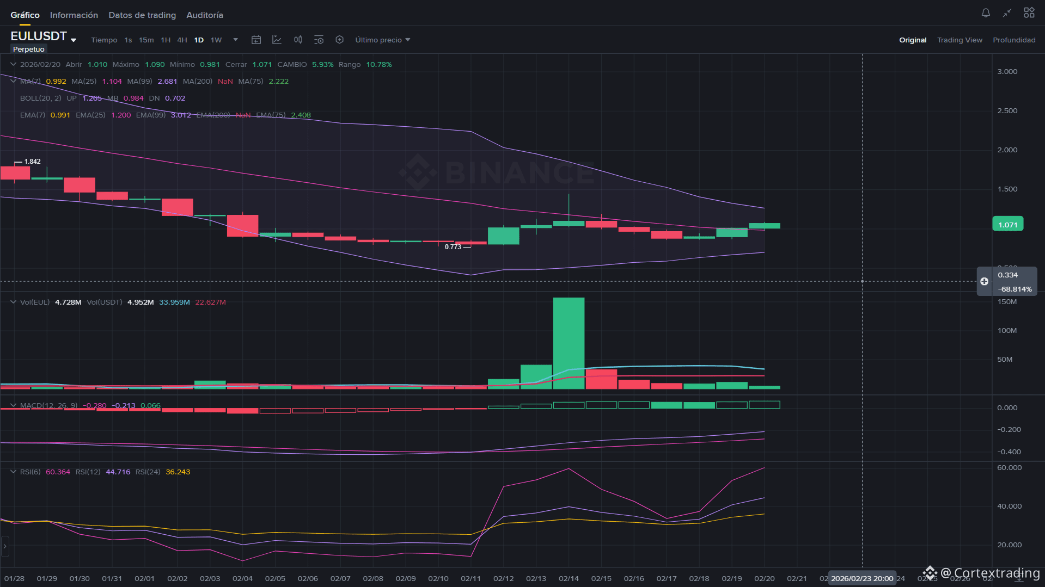
Task: Click the small arrow handle at left edge
Action: click(x=5, y=546)
